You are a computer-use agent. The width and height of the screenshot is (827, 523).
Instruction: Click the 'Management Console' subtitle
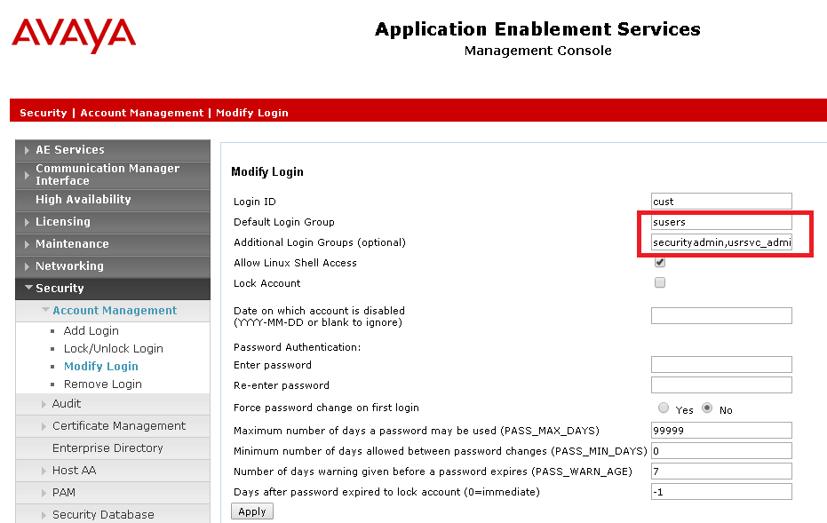click(x=538, y=51)
